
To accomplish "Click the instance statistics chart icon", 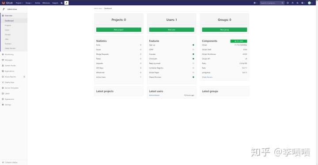I will tap(62, 3).
